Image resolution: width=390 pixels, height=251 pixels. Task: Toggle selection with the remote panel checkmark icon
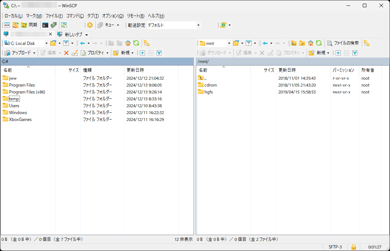(x=355, y=53)
